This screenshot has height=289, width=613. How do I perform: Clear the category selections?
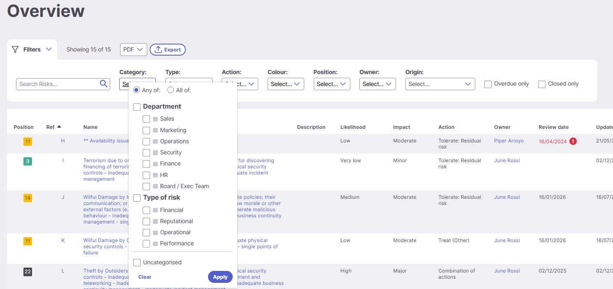pos(145,277)
